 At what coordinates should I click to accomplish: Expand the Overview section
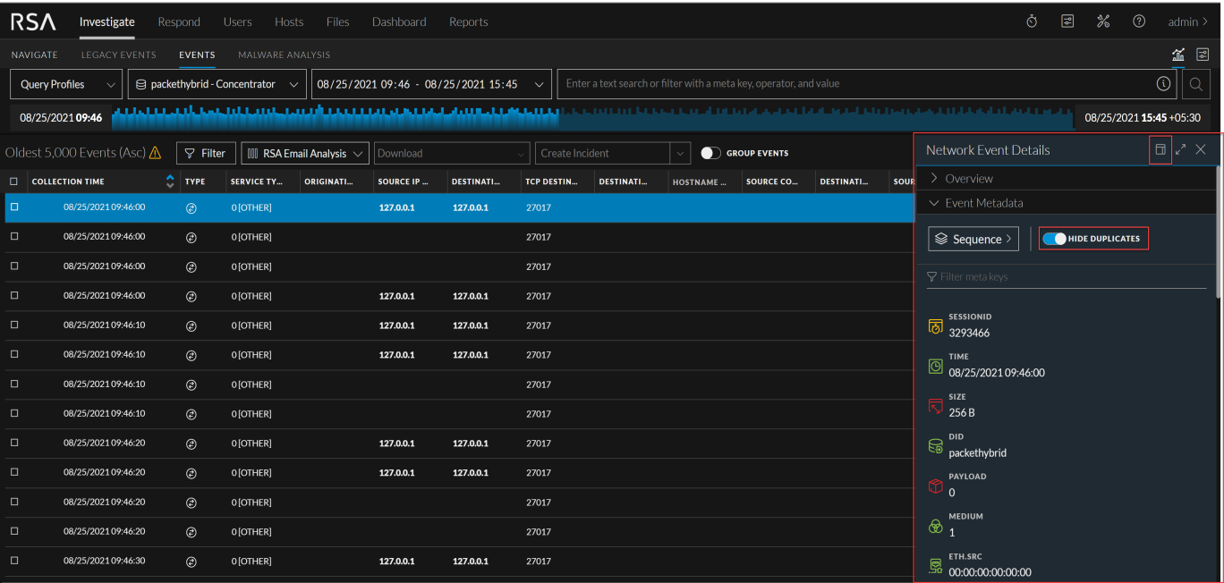[x=969, y=179]
